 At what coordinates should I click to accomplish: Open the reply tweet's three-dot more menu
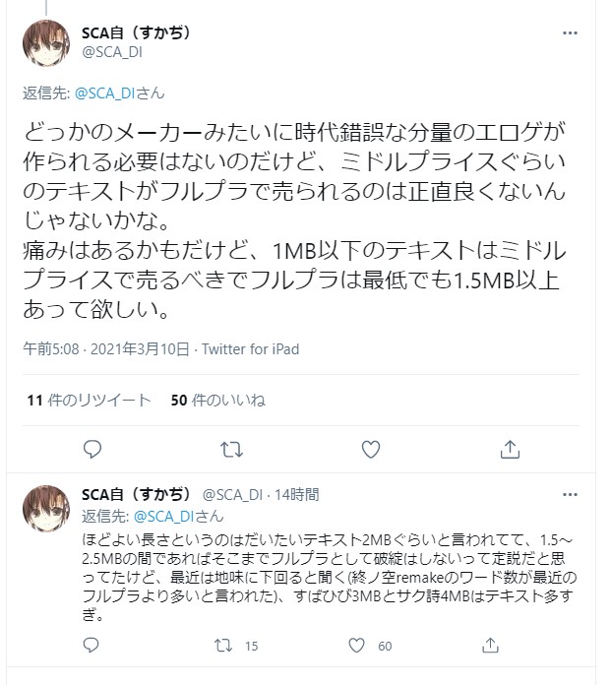(x=570, y=494)
